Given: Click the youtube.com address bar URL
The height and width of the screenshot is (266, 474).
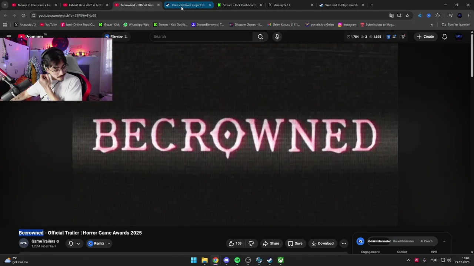Looking at the screenshot, I should click(x=67, y=16).
